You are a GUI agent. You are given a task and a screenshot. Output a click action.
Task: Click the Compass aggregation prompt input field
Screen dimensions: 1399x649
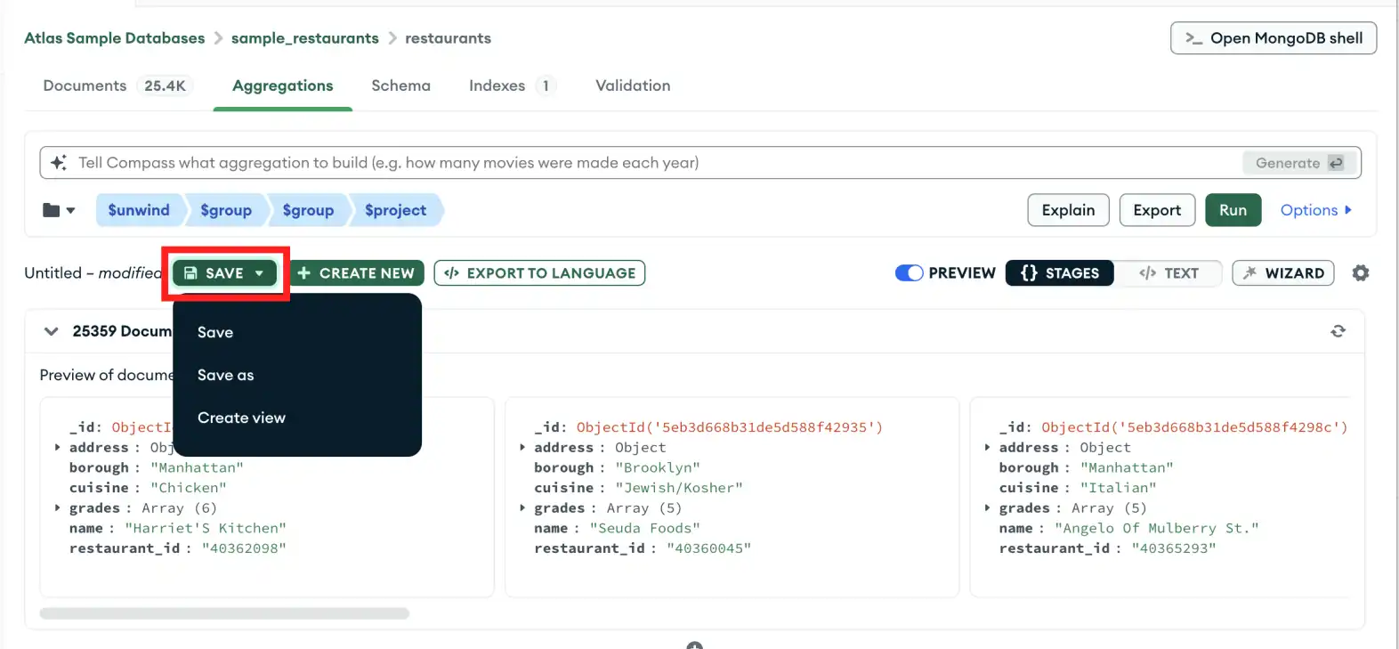pos(623,163)
